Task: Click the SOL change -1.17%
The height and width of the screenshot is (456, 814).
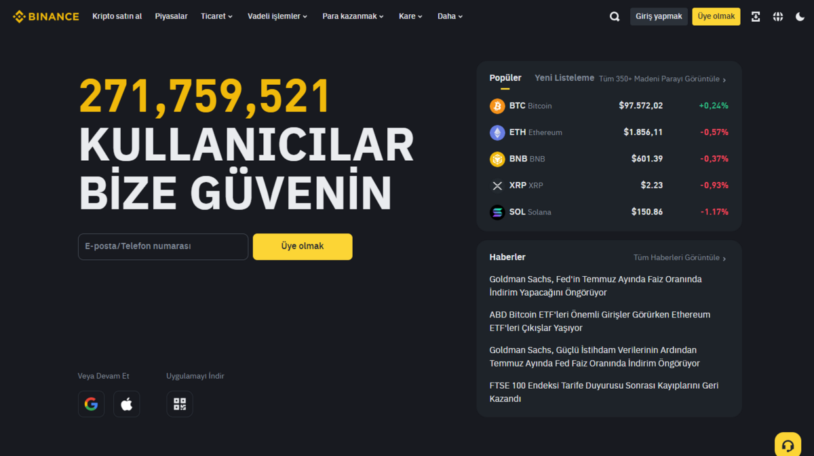Action: tap(714, 212)
